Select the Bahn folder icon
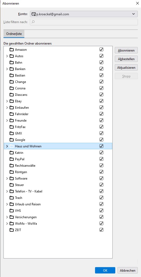141x277 pixels. (x=12, y=62)
